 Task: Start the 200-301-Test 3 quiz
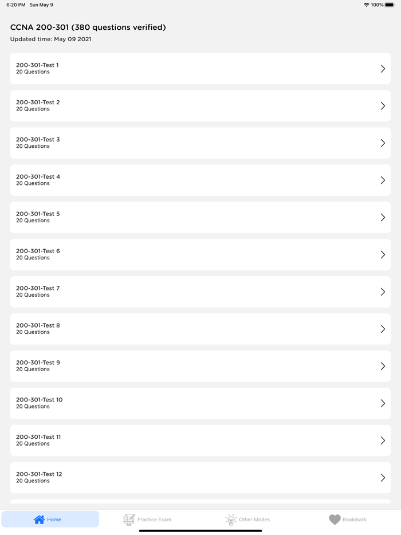point(200,143)
